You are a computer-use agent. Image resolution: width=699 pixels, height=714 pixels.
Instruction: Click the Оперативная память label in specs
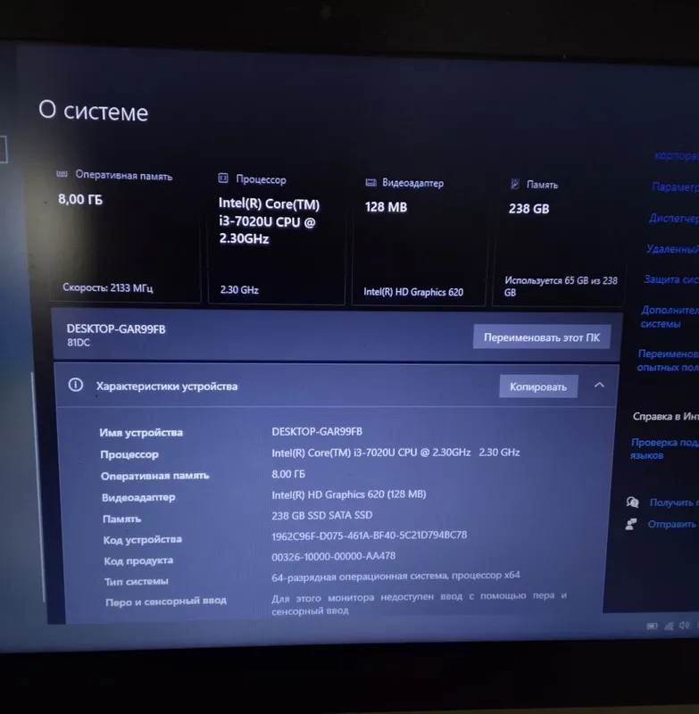154,476
